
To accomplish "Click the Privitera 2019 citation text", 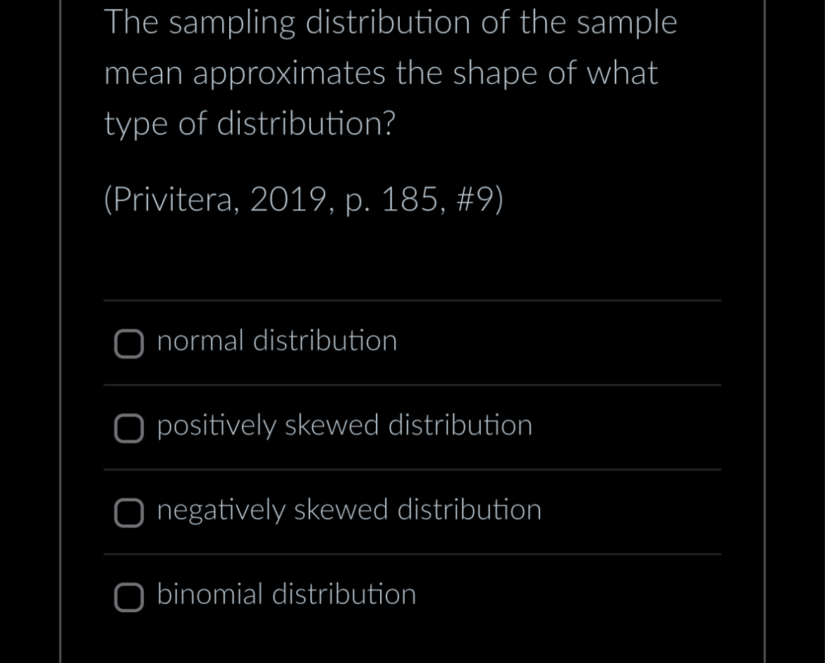I will click(303, 199).
